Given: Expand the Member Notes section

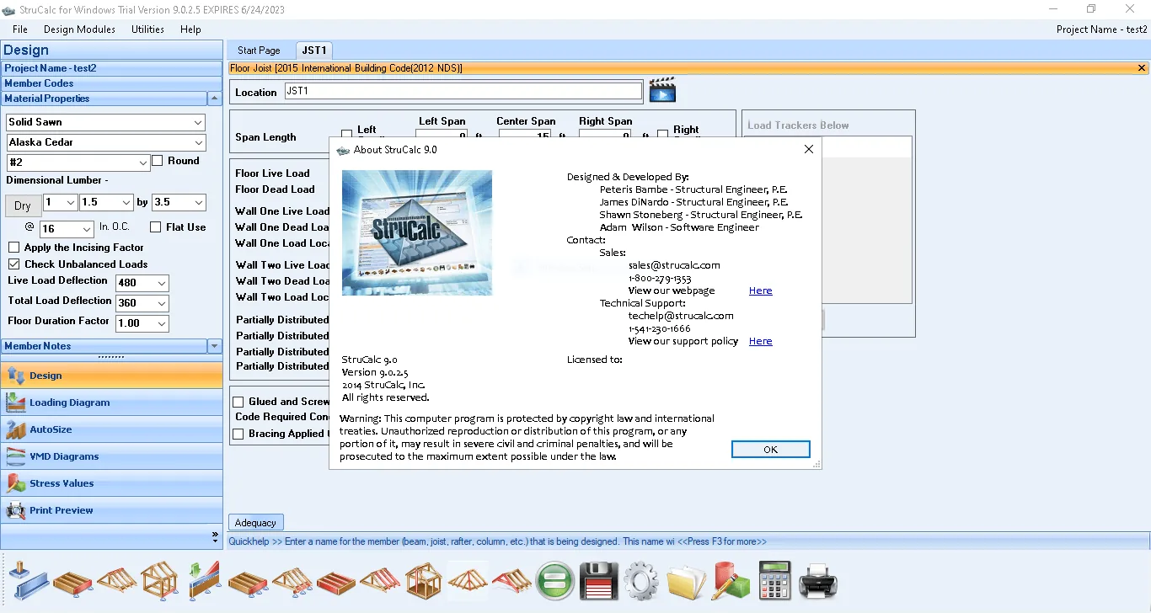Looking at the screenshot, I should pyautogui.click(x=215, y=346).
